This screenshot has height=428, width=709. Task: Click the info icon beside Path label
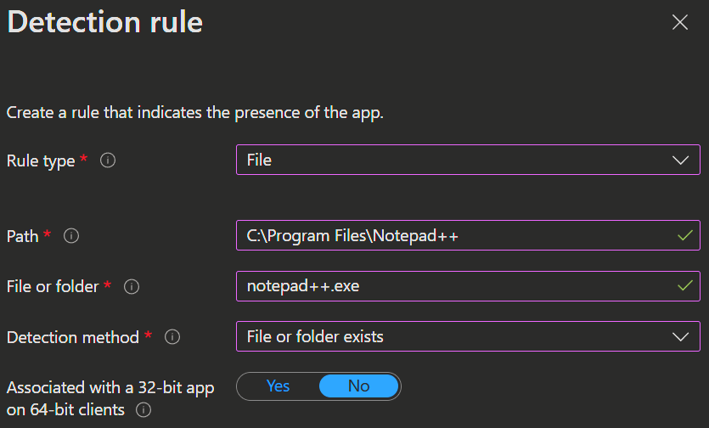click(71, 236)
